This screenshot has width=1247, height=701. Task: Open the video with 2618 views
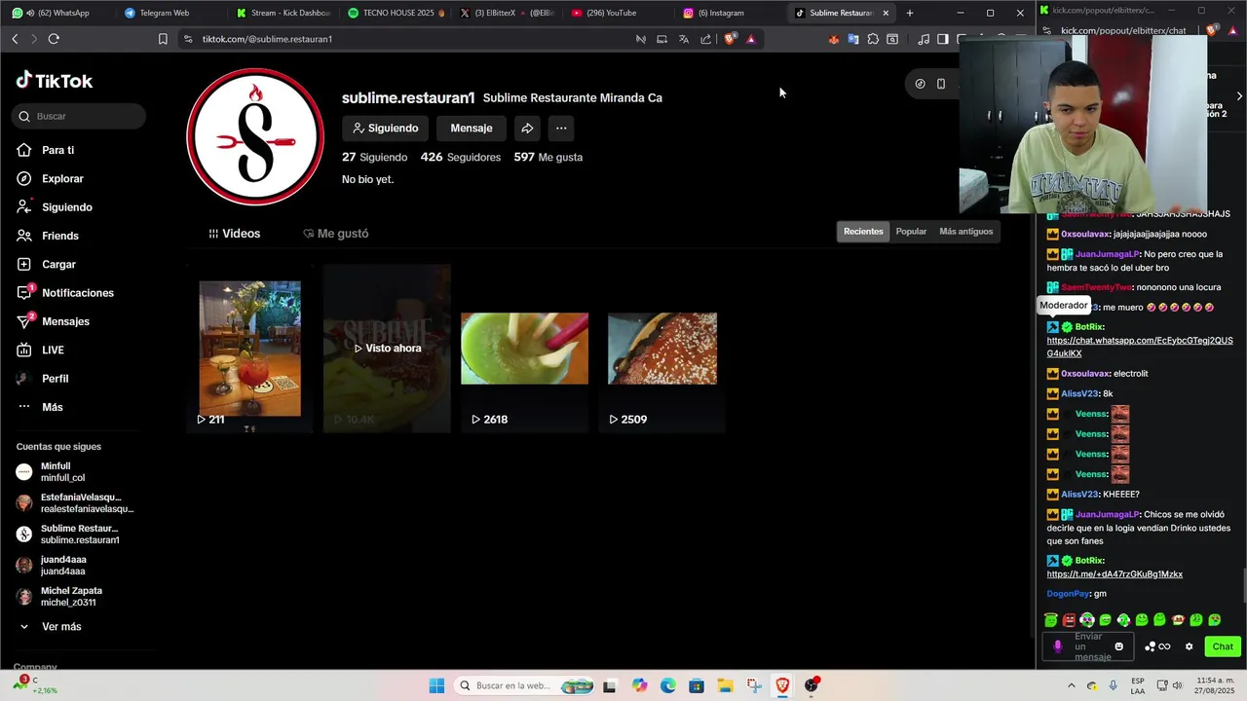point(524,349)
